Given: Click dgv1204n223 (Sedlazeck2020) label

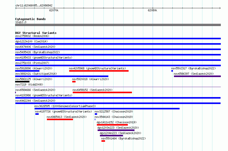Looking at the screenshot, I should coord(120,133).
